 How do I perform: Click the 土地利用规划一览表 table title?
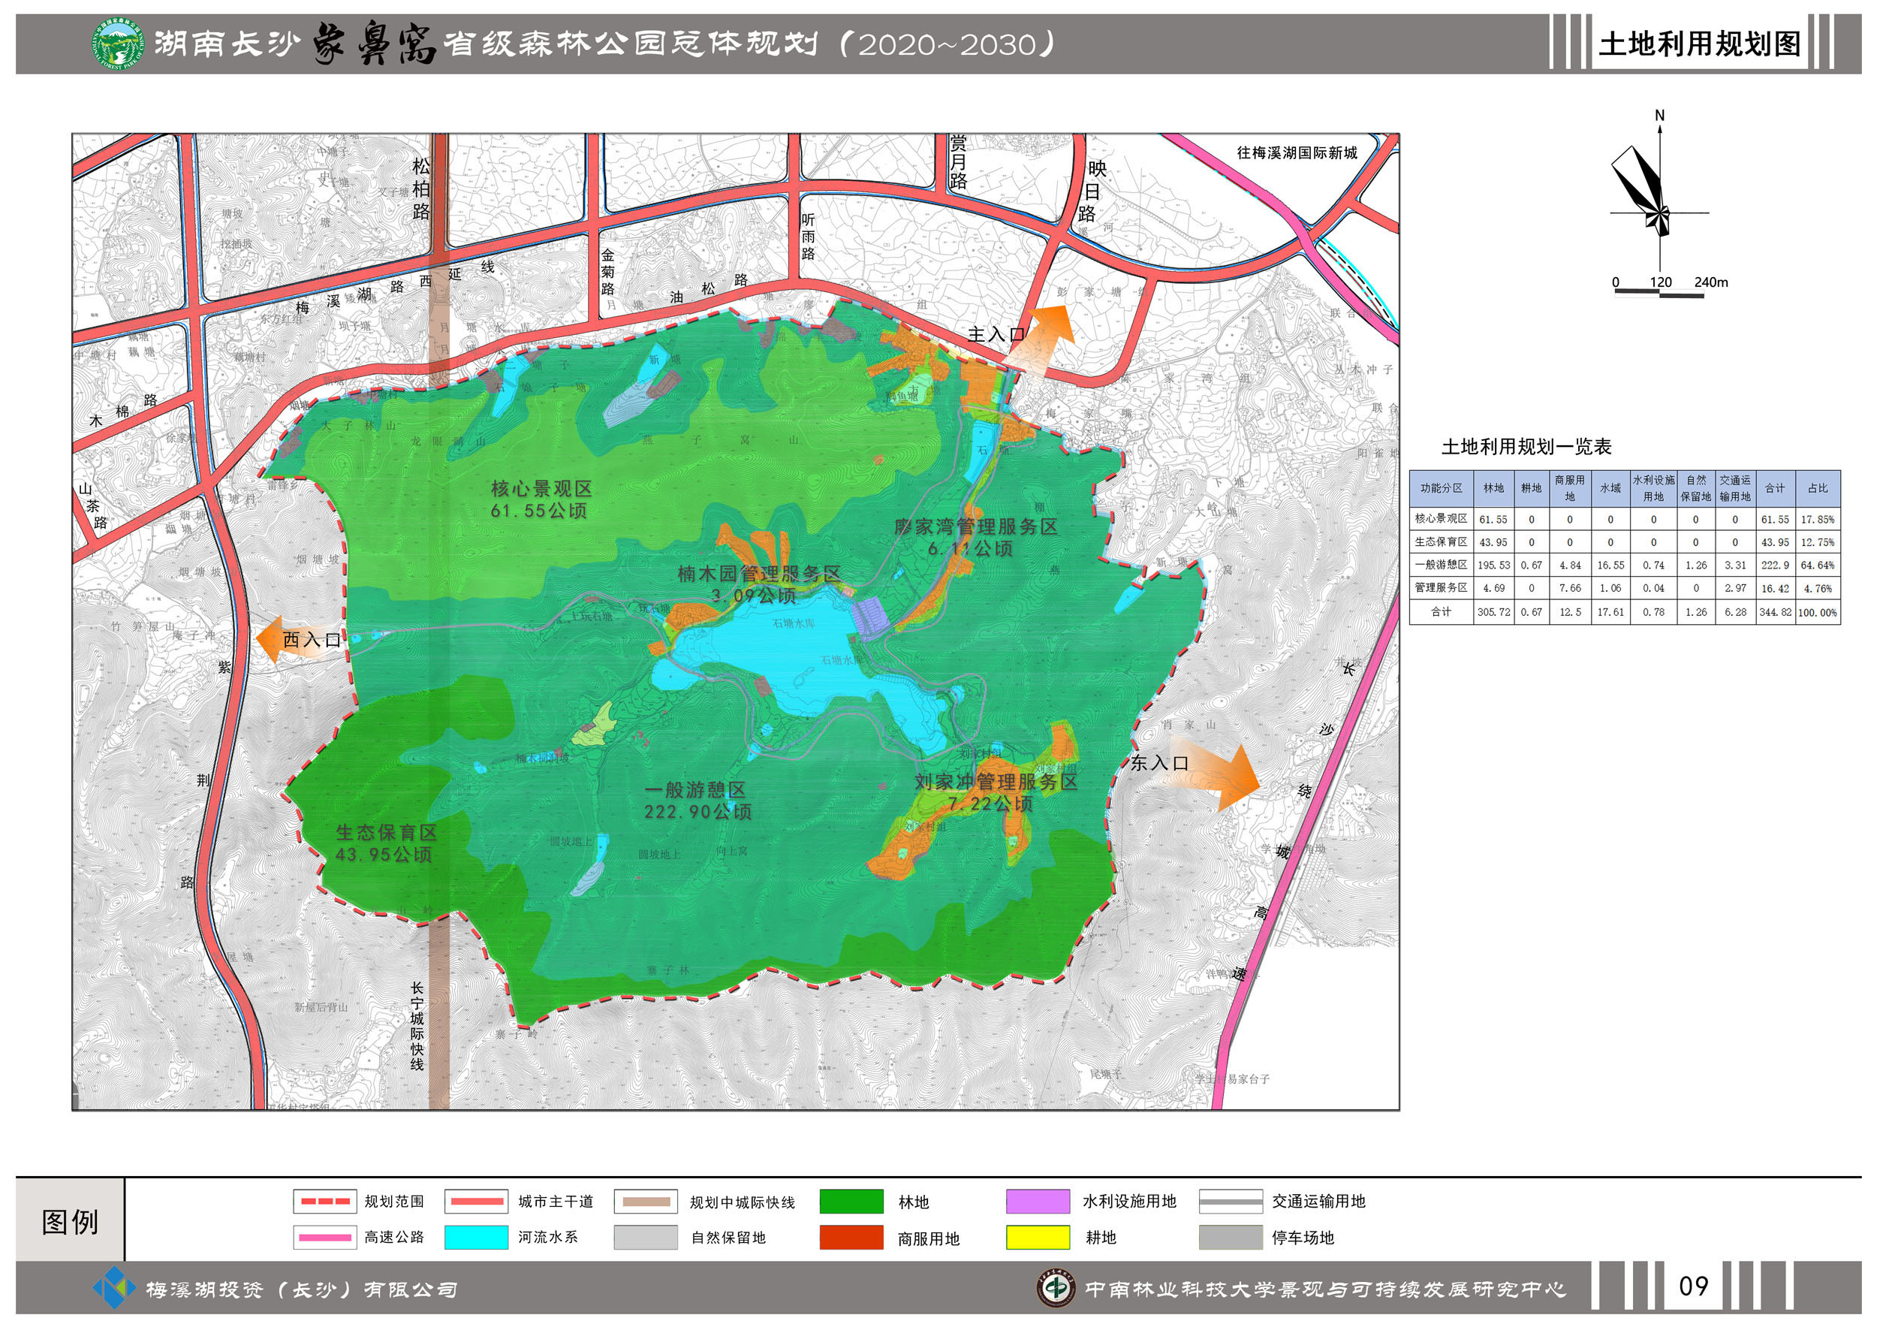[x=1526, y=446]
